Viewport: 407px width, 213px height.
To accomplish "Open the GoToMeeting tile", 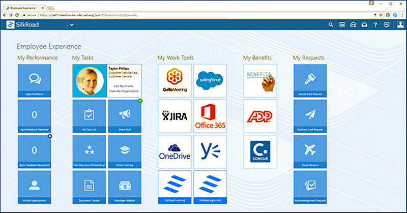I will point(175,80).
